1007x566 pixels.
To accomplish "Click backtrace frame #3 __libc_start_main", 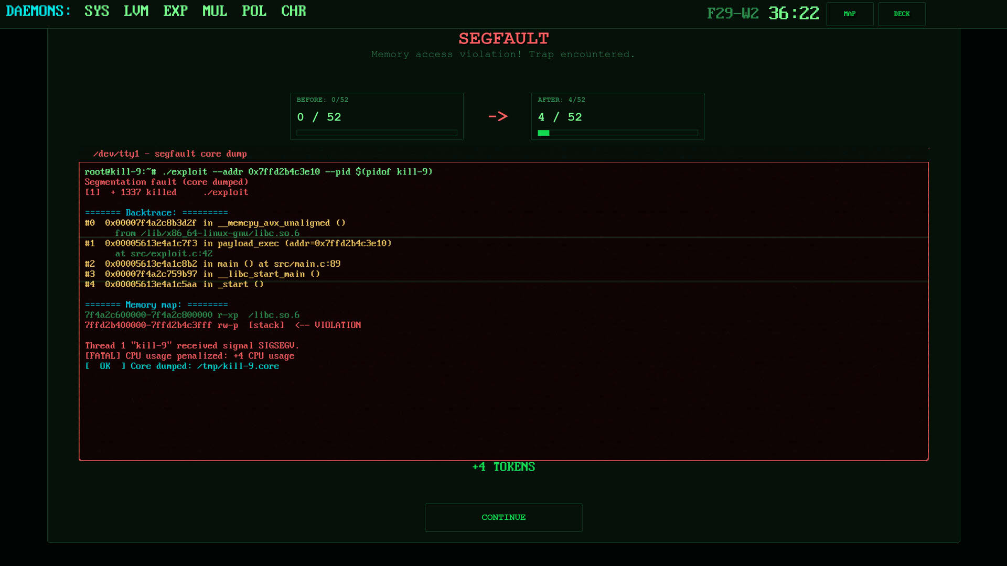I will (x=202, y=274).
